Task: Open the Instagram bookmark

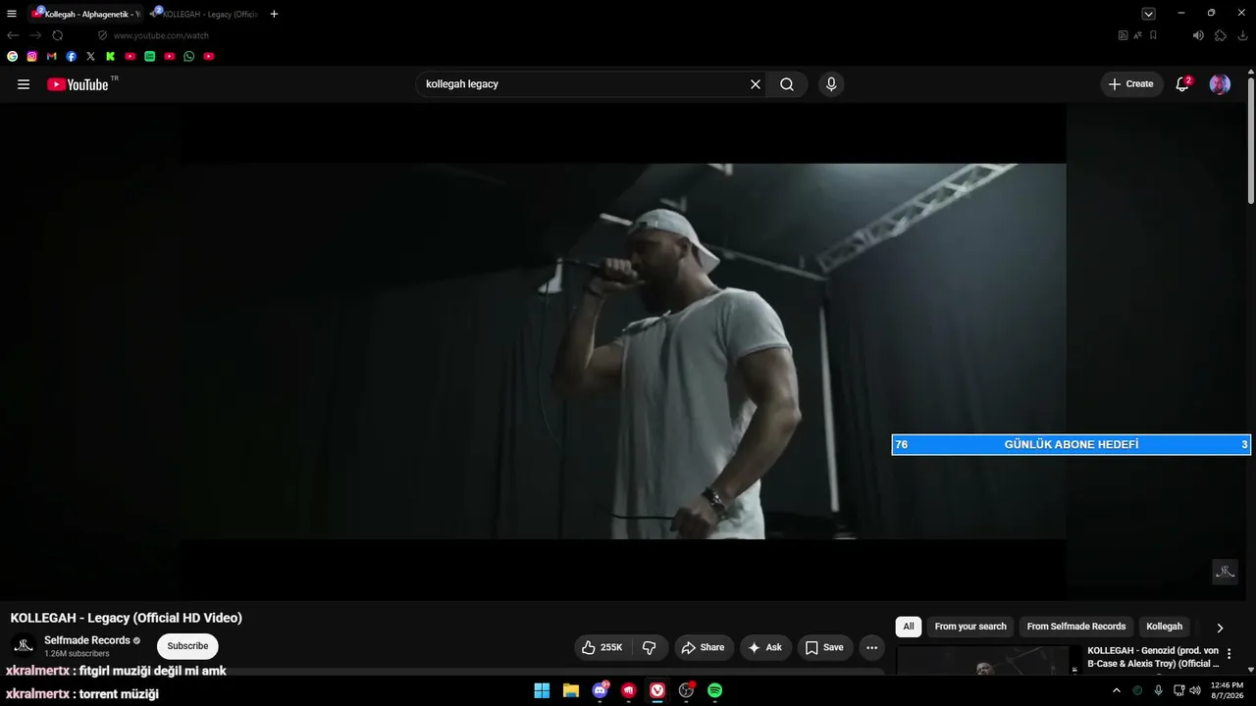Action: (32, 57)
